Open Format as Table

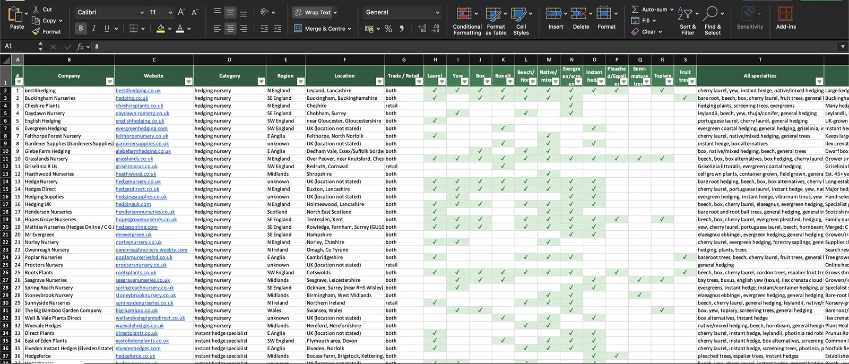[x=496, y=21]
